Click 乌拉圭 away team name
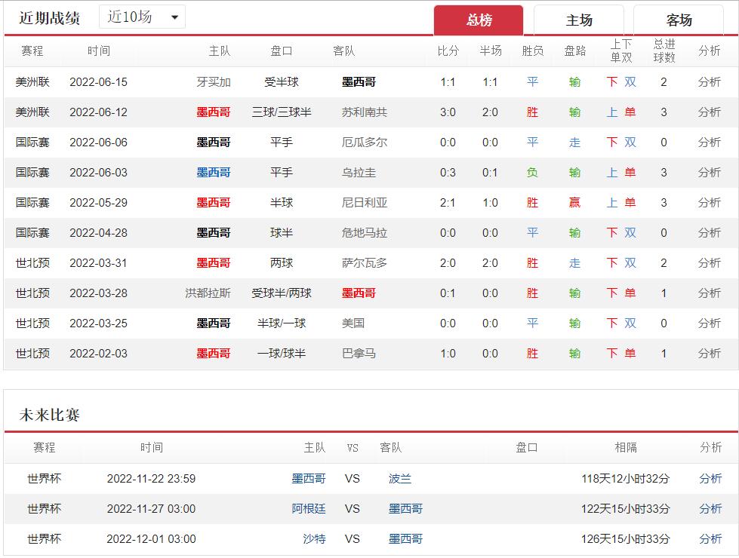This screenshot has width=739, height=558. coord(359,173)
